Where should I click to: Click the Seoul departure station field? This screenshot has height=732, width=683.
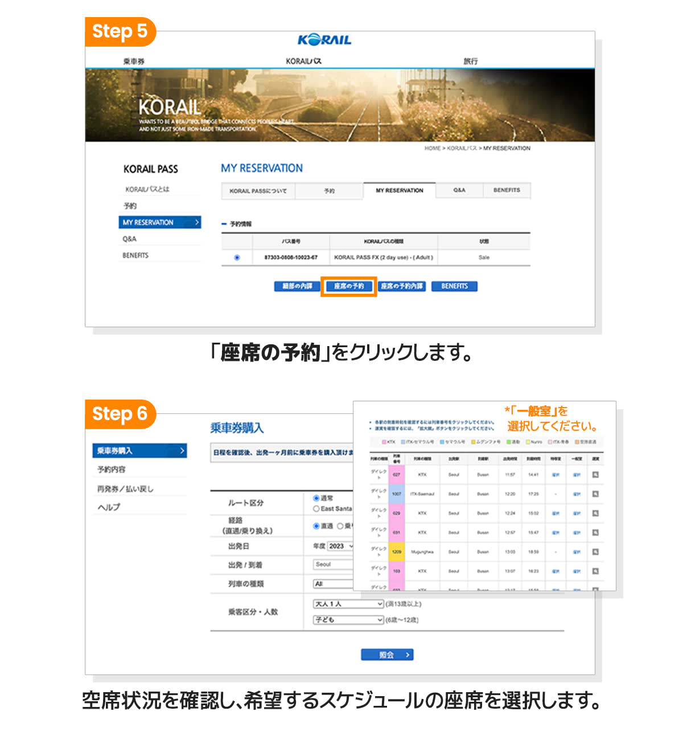334,565
